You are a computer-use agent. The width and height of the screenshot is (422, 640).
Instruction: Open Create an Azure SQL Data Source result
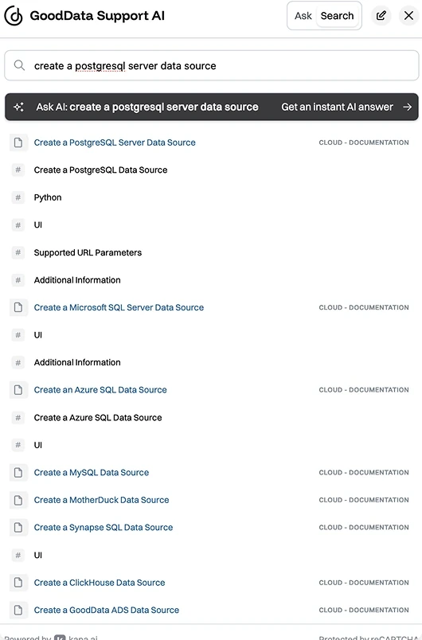click(100, 390)
